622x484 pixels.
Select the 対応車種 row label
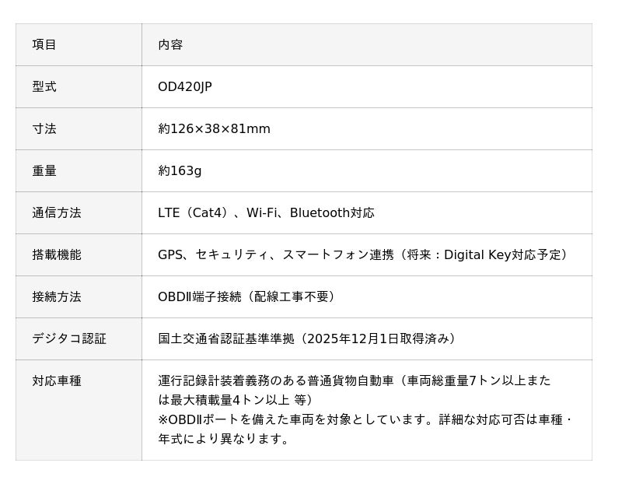(x=57, y=381)
